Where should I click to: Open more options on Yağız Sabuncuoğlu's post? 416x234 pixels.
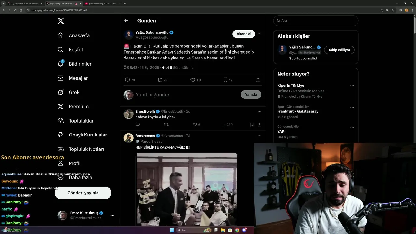pyautogui.click(x=259, y=34)
